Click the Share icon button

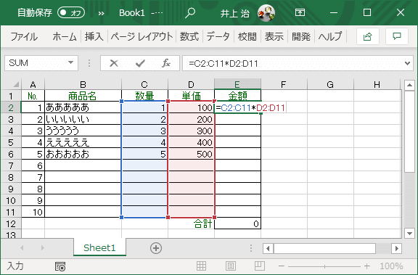click(x=368, y=36)
